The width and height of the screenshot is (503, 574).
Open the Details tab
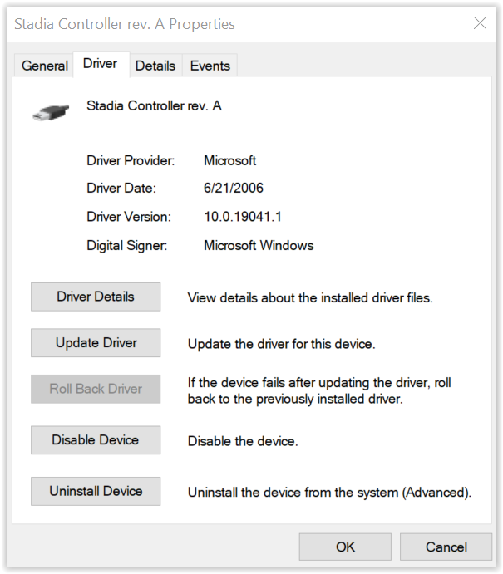click(x=155, y=66)
